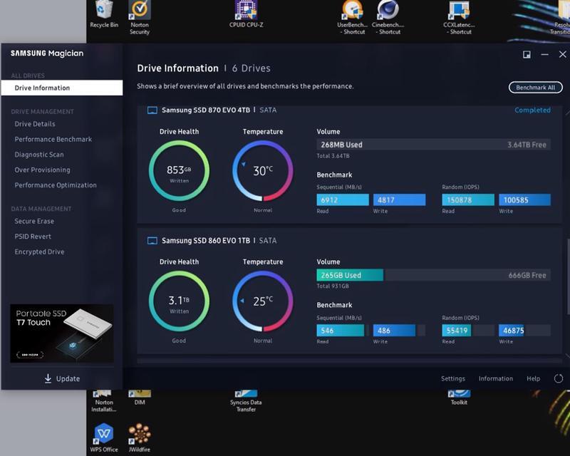Open Over Provisioning page
Viewport: 570px width, 456px height.
[42, 170]
